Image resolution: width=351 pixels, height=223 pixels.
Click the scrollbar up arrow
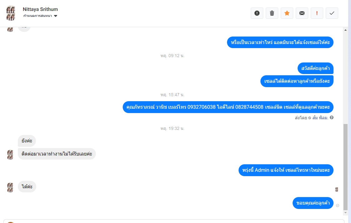(x=345, y=30)
